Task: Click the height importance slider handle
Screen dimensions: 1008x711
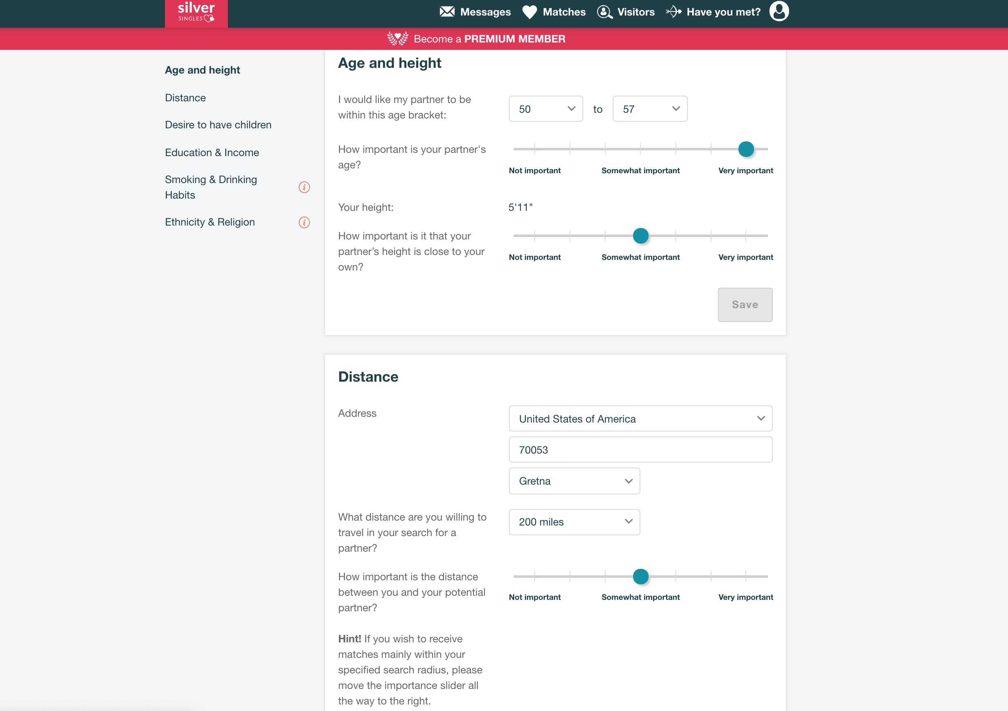Action: pyautogui.click(x=640, y=236)
